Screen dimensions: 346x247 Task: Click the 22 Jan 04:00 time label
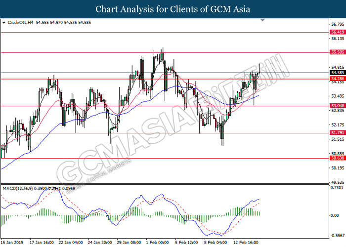click(x=71, y=243)
